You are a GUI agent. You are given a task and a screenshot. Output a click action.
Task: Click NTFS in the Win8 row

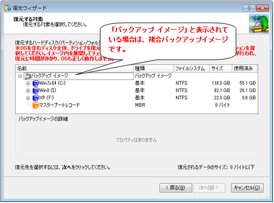coord(181,91)
